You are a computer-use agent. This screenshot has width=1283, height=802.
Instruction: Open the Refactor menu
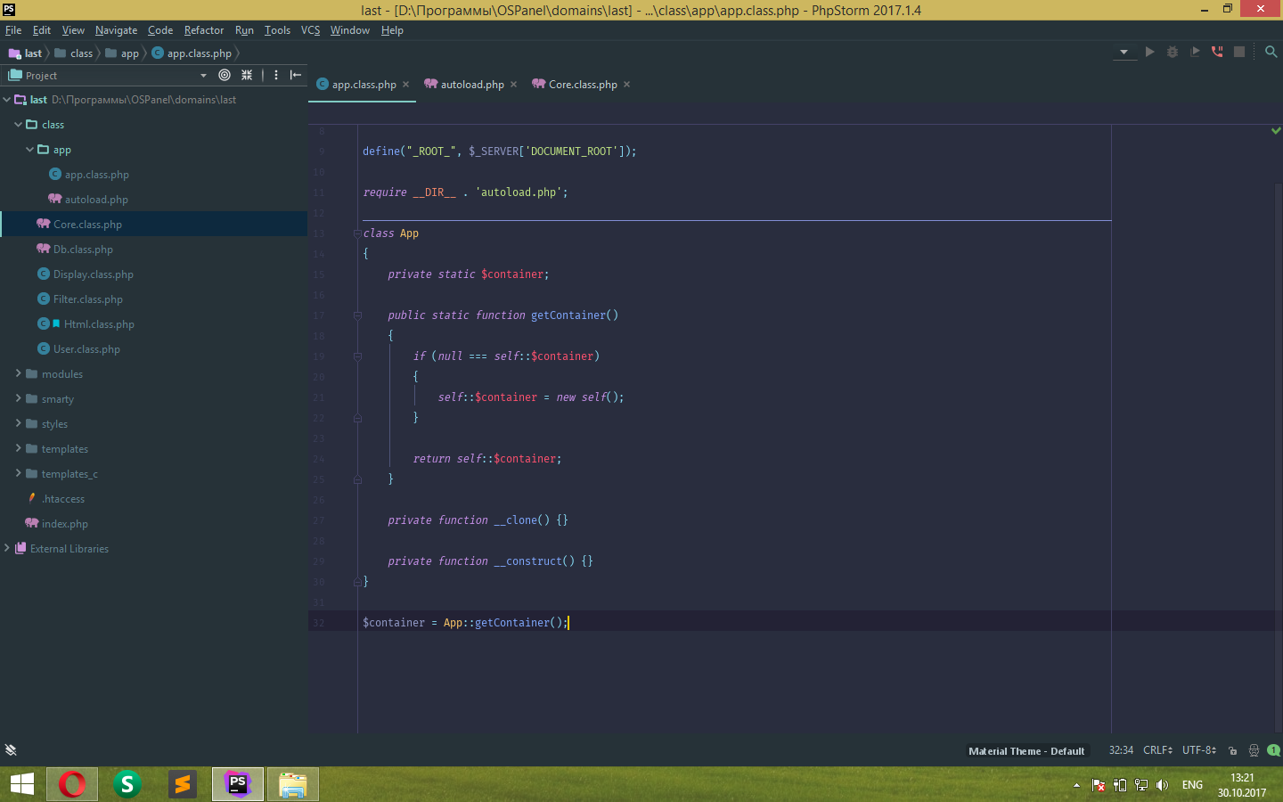coord(204,30)
